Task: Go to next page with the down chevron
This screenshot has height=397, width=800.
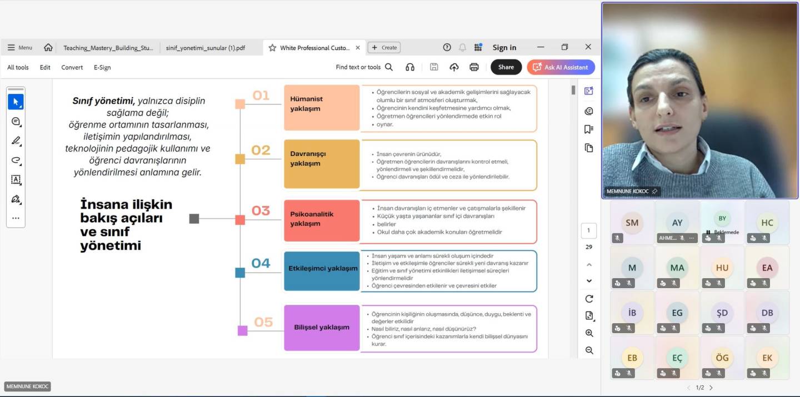Action: click(x=589, y=281)
